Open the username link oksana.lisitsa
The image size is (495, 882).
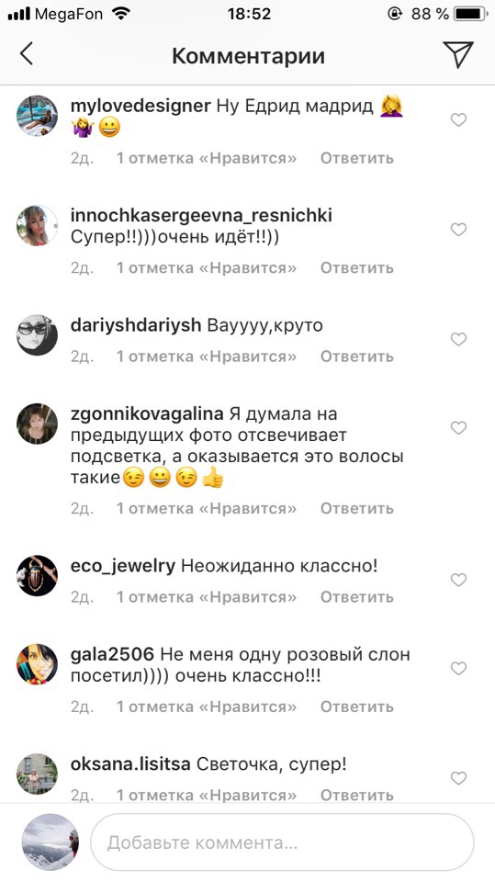[x=131, y=764]
